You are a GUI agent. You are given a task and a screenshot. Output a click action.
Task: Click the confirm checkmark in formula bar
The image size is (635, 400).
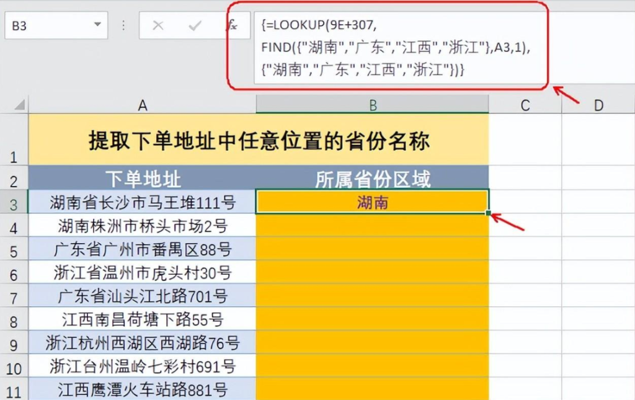[x=195, y=25]
